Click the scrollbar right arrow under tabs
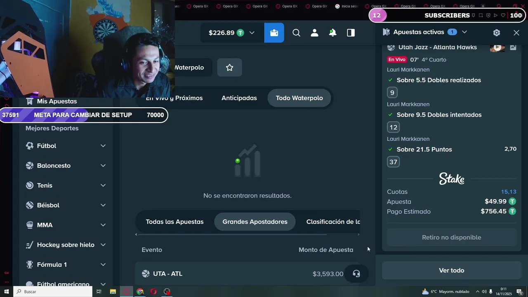 (358, 234)
